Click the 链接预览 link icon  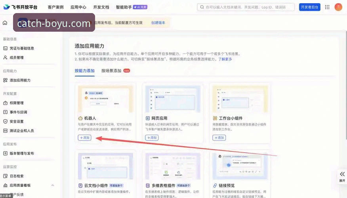click(215, 185)
